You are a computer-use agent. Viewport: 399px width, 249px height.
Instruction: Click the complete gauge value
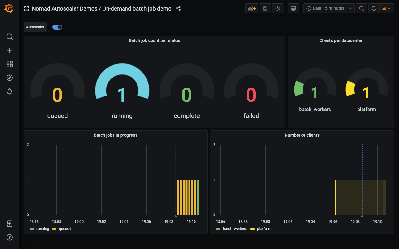[187, 95]
